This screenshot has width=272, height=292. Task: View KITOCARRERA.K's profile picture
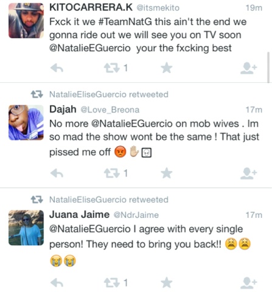(x=26, y=21)
